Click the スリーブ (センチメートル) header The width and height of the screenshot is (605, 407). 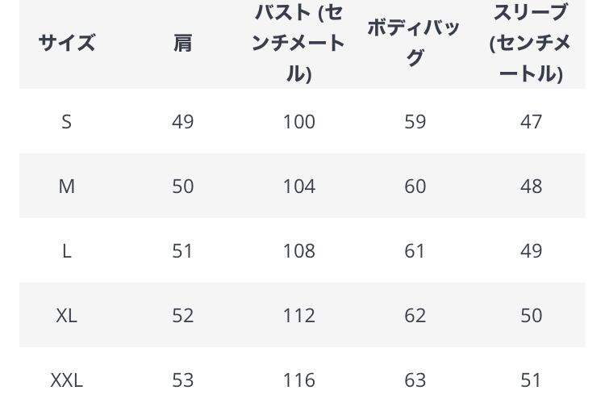click(531, 43)
